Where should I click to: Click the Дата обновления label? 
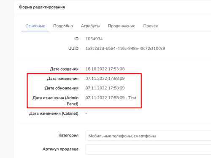62,88
